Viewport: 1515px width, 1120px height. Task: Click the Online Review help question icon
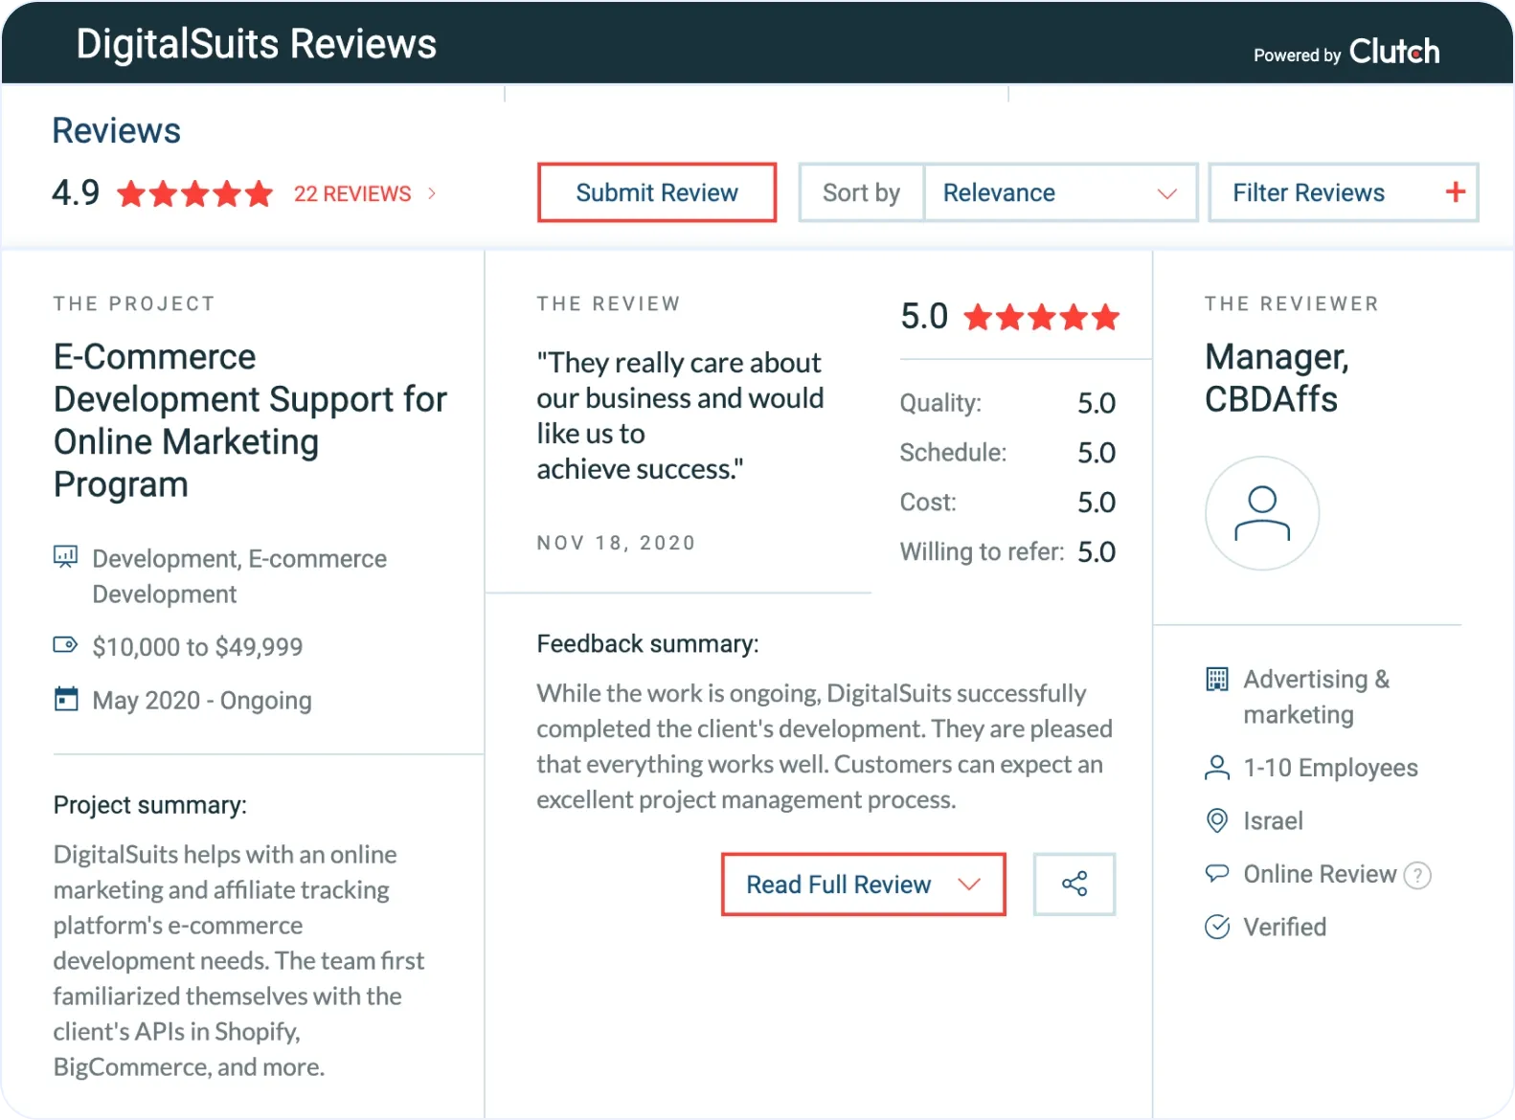[x=1416, y=875]
